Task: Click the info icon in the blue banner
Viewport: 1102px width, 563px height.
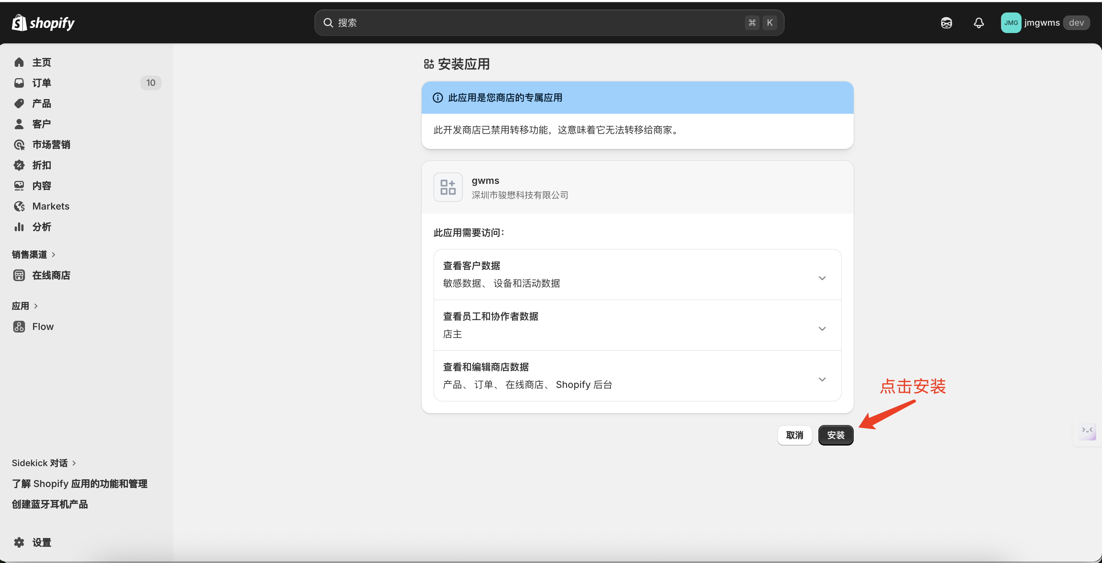Action: point(437,98)
